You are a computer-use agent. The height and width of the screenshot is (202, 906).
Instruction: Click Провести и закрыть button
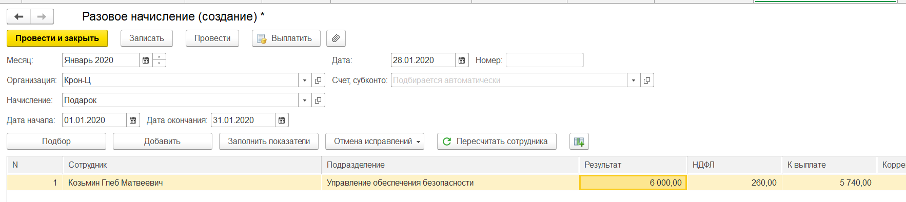[x=57, y=38]
